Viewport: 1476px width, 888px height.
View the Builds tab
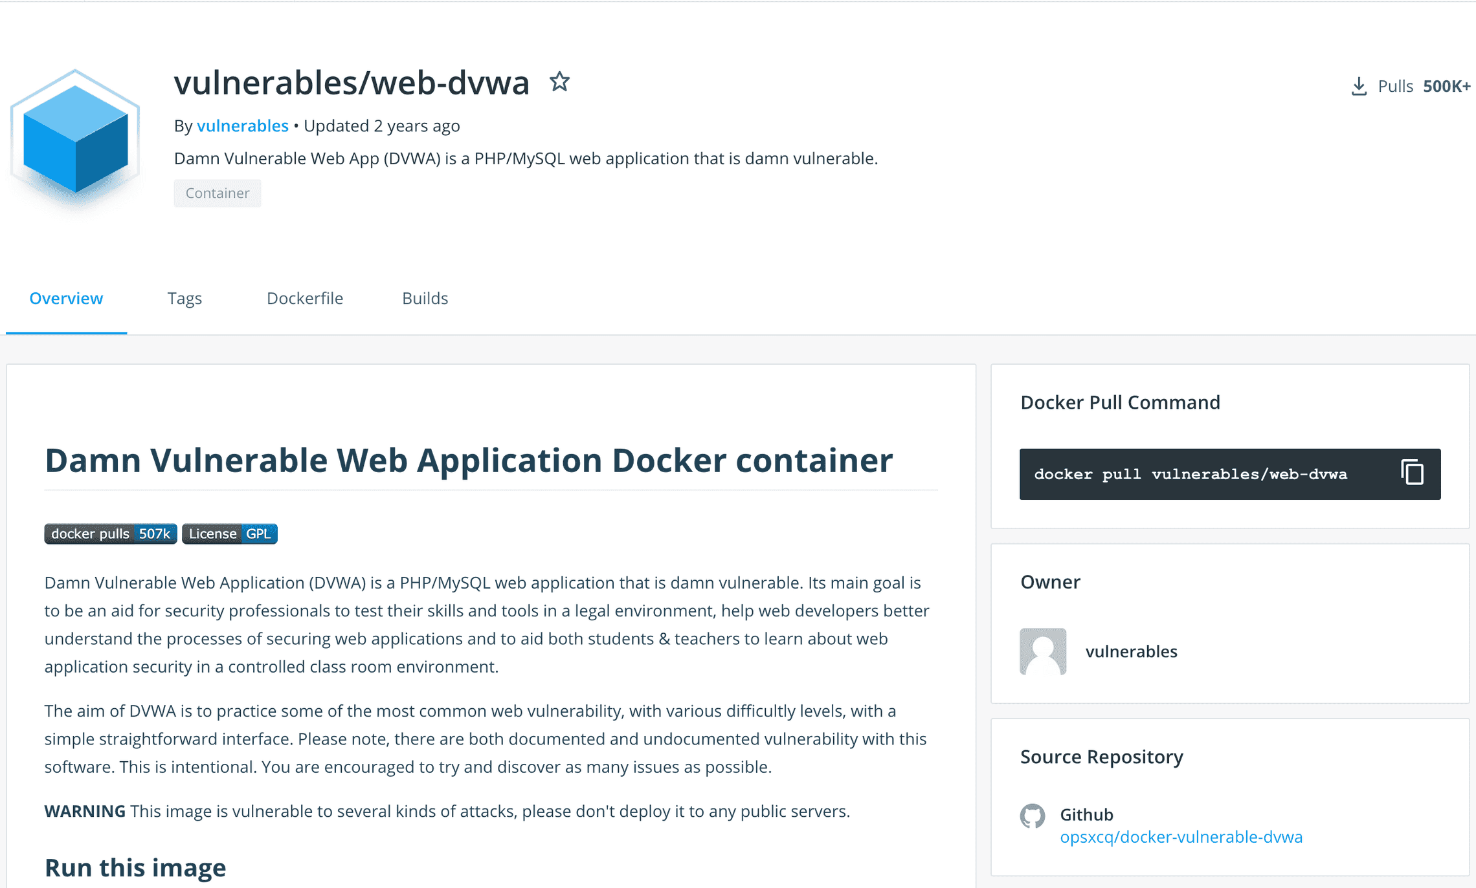(x=425, y=298)
